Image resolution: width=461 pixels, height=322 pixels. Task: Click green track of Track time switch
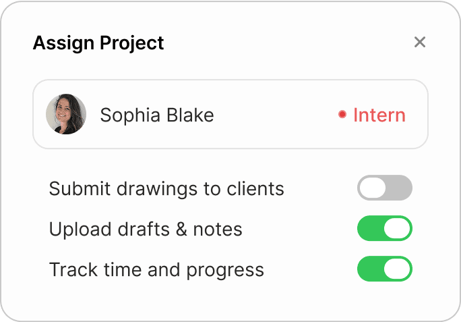(369, 269)
